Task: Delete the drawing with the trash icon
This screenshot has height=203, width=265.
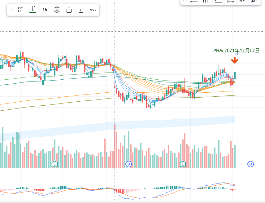Action: (81, 10)
